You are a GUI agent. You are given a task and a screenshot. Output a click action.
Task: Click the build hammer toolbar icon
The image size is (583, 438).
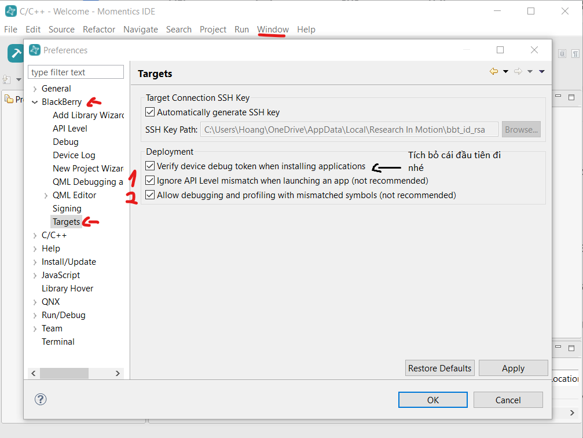click(x=15, y=53)
